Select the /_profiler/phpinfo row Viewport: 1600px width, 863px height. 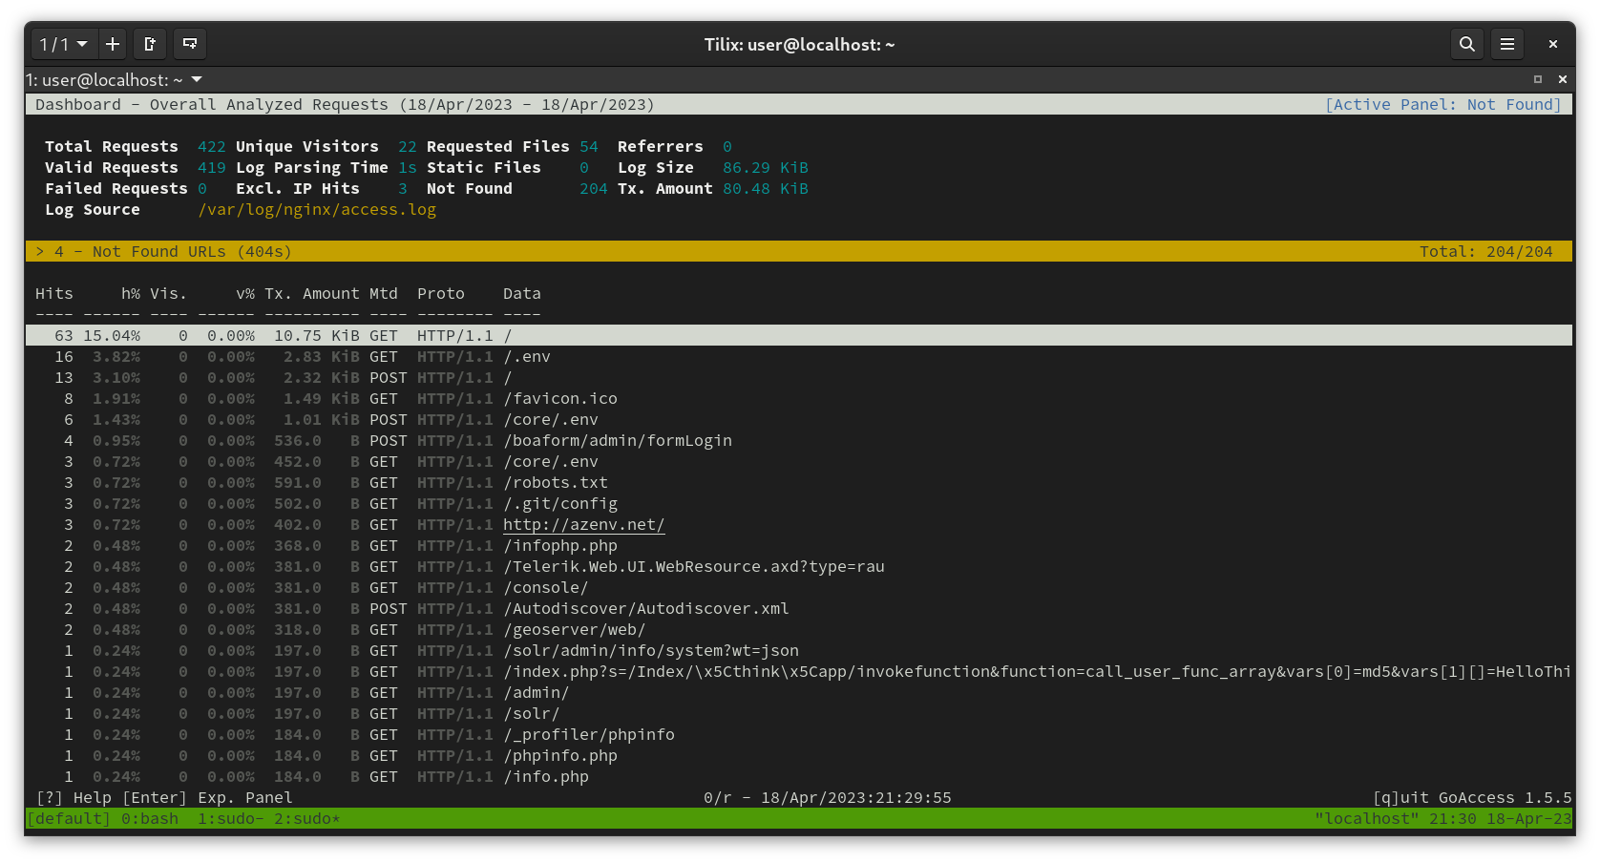tap(799, 735)
